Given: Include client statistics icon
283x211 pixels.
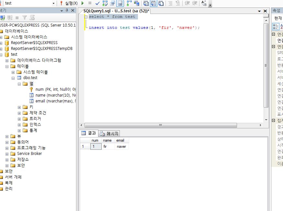Looking at the screenshot, I should coord(137,3).
